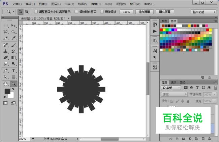Create a new layer group folder icon
The width and height of the screenshot is (219, 142).
196,139
